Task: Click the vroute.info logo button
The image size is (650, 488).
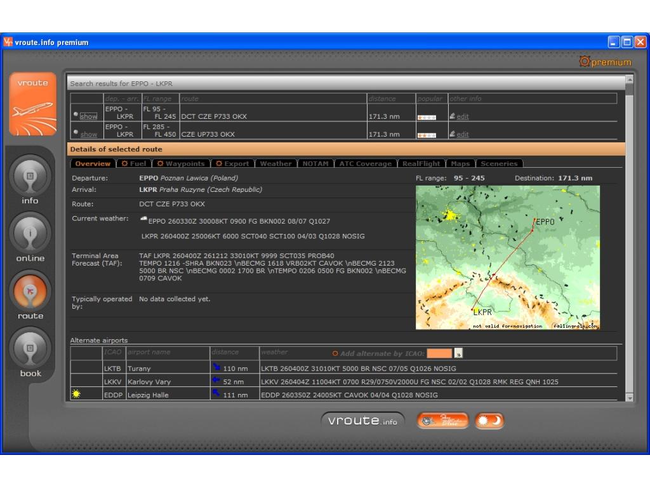Action: [362, 421]
